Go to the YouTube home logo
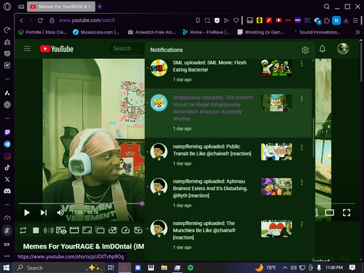The height and width of the screenshot is (273, 364). pos(57,49)
